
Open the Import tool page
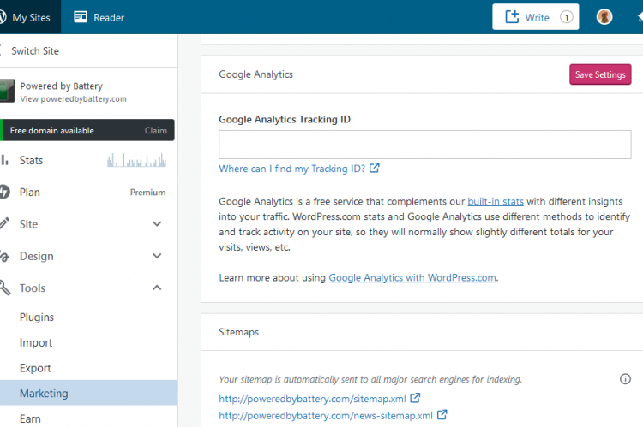(36, 343)
